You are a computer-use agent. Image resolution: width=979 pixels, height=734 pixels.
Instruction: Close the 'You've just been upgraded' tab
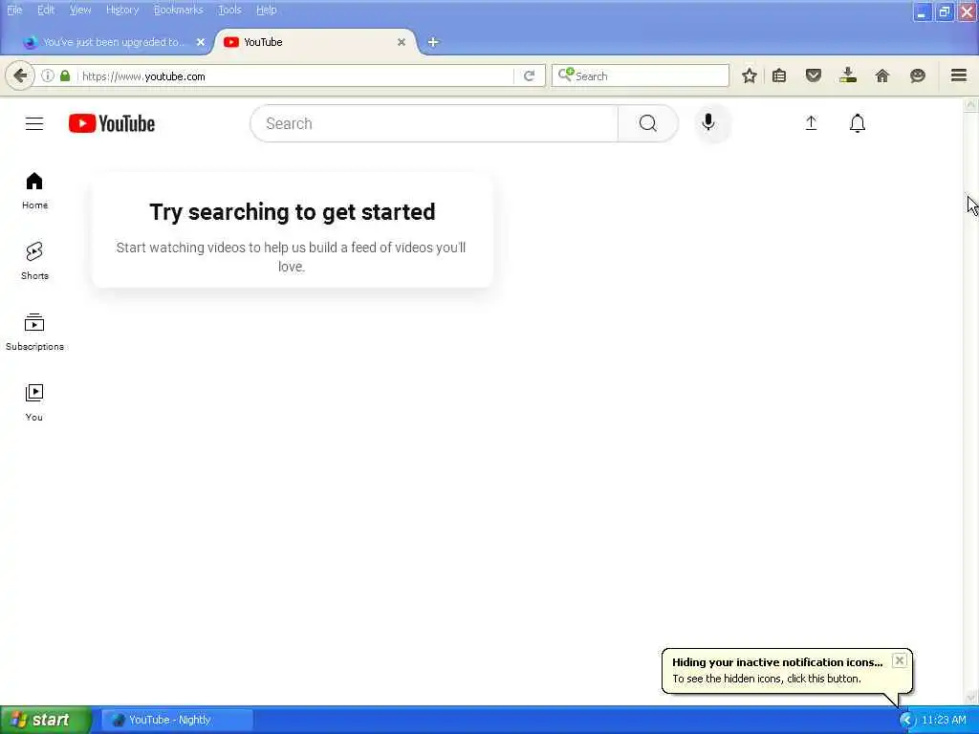coord(201,42)
